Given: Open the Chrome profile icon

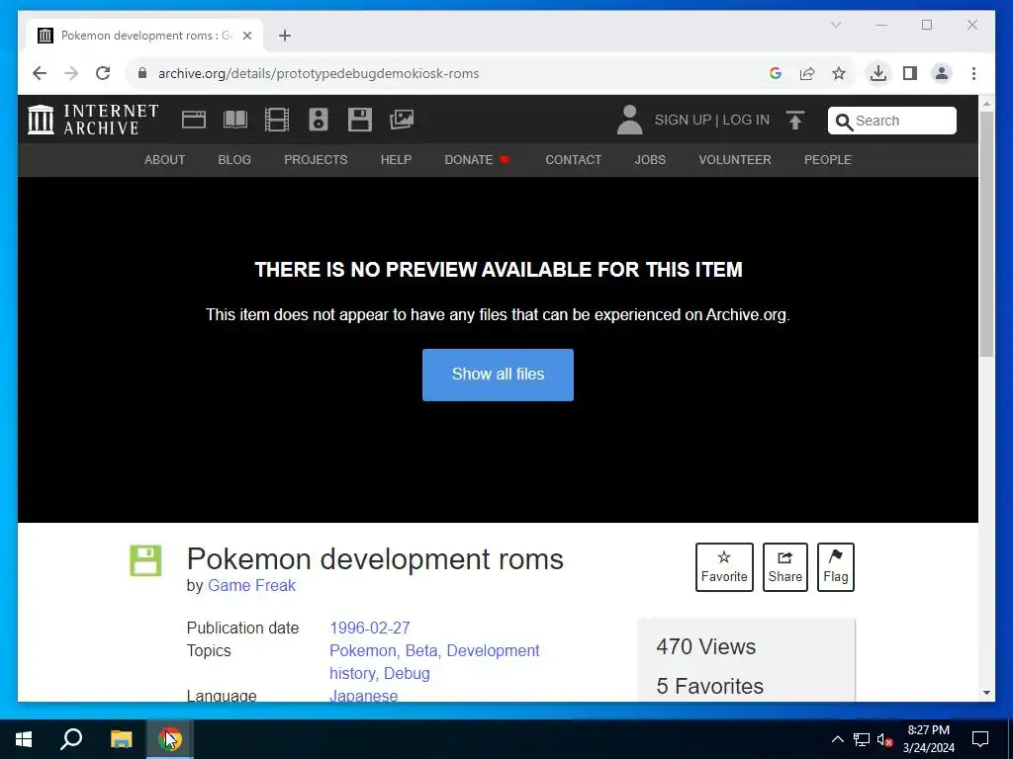Looking at the screenshot, I should click(x=942, y=73).
